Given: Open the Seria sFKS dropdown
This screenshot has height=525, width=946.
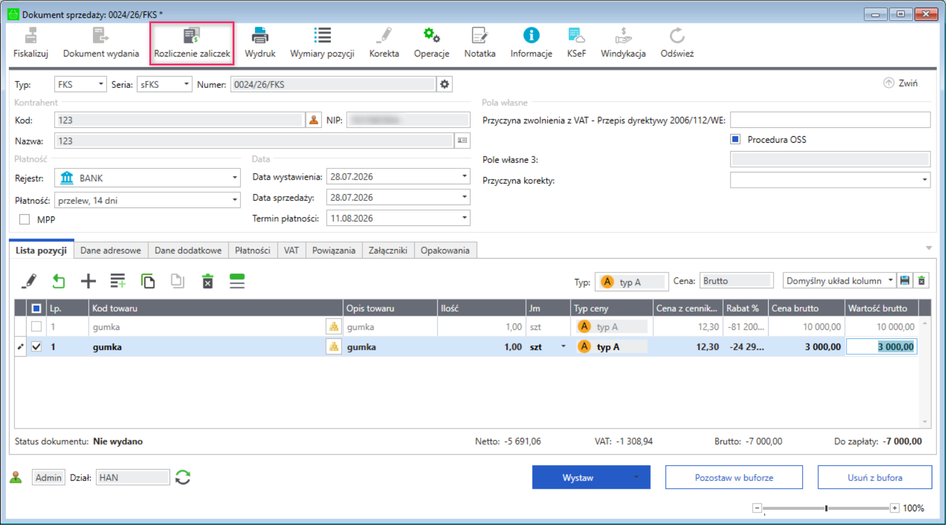Looking at the screenshot, I should pos(186,84).
